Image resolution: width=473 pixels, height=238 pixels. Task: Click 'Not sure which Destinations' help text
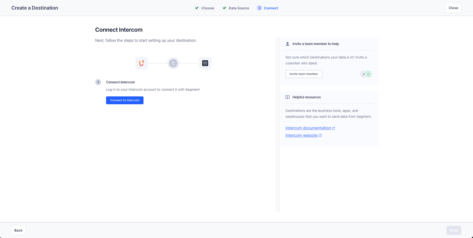[x=326, y=60]
